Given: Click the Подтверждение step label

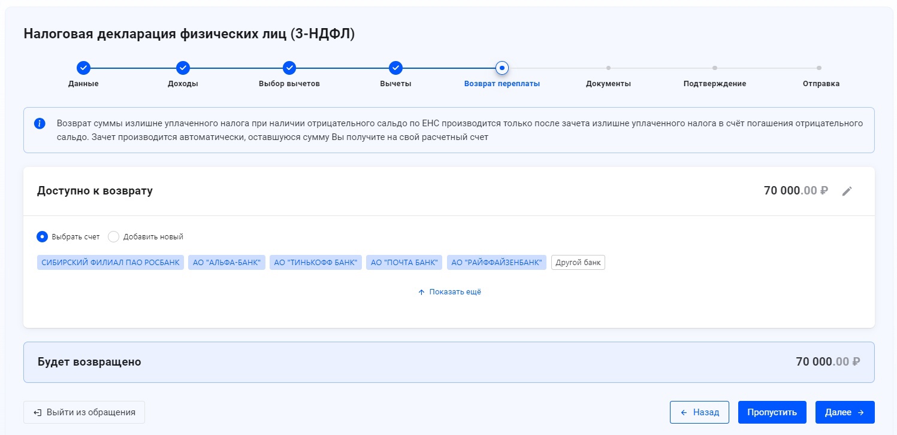Looking at the screenshot, I should click(715, 84).
